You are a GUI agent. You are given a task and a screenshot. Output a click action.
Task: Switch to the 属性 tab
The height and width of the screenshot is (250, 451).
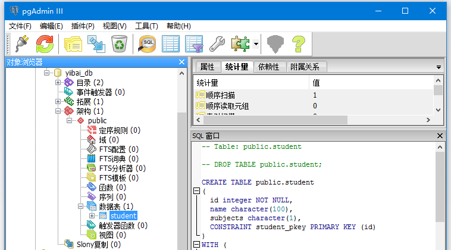208,67
